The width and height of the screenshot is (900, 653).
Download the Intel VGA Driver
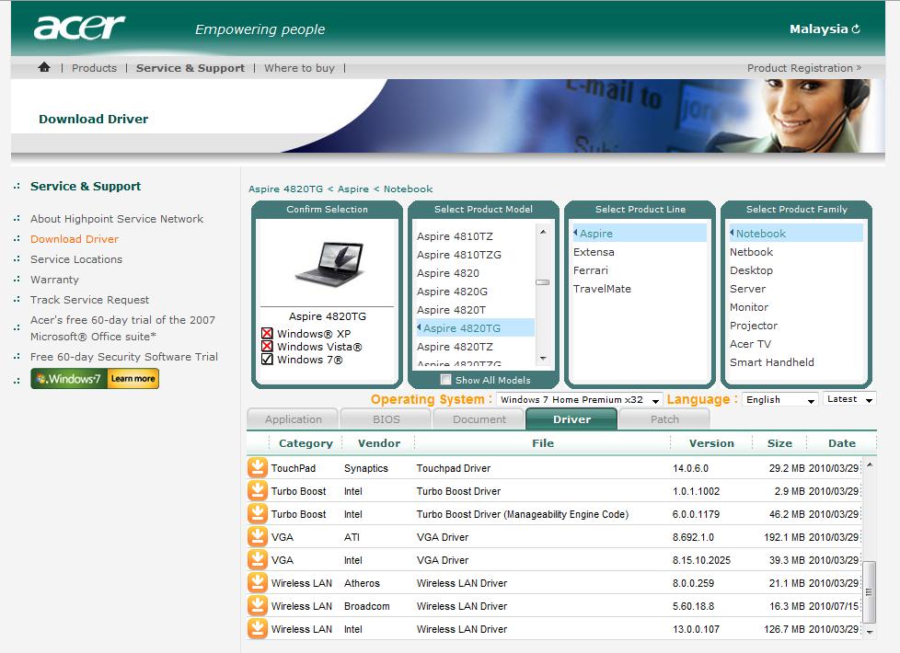click(x=257, y=559)
